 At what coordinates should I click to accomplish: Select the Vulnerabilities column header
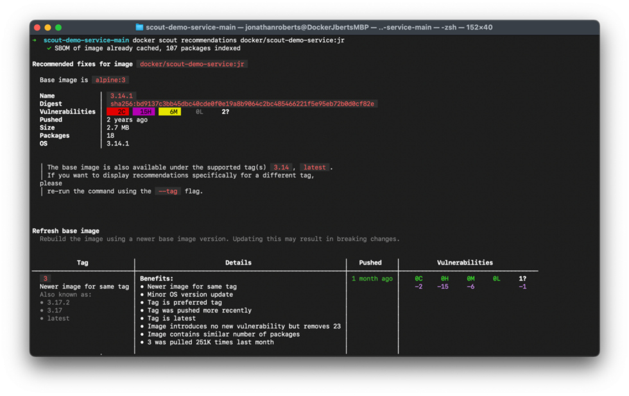tap(465, 262)
